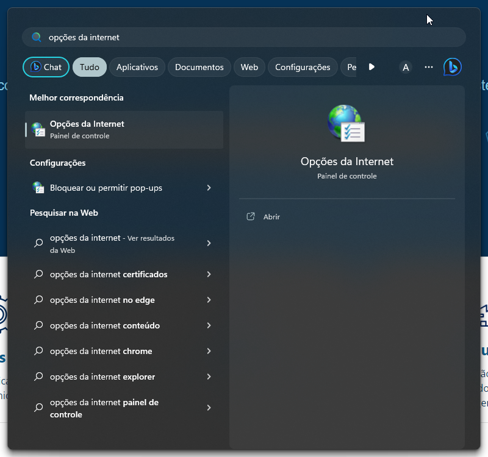Click 'opções da internet - Ver resultados da Web'
Screen dimensions: 488x457
click(x=124, y=243)
